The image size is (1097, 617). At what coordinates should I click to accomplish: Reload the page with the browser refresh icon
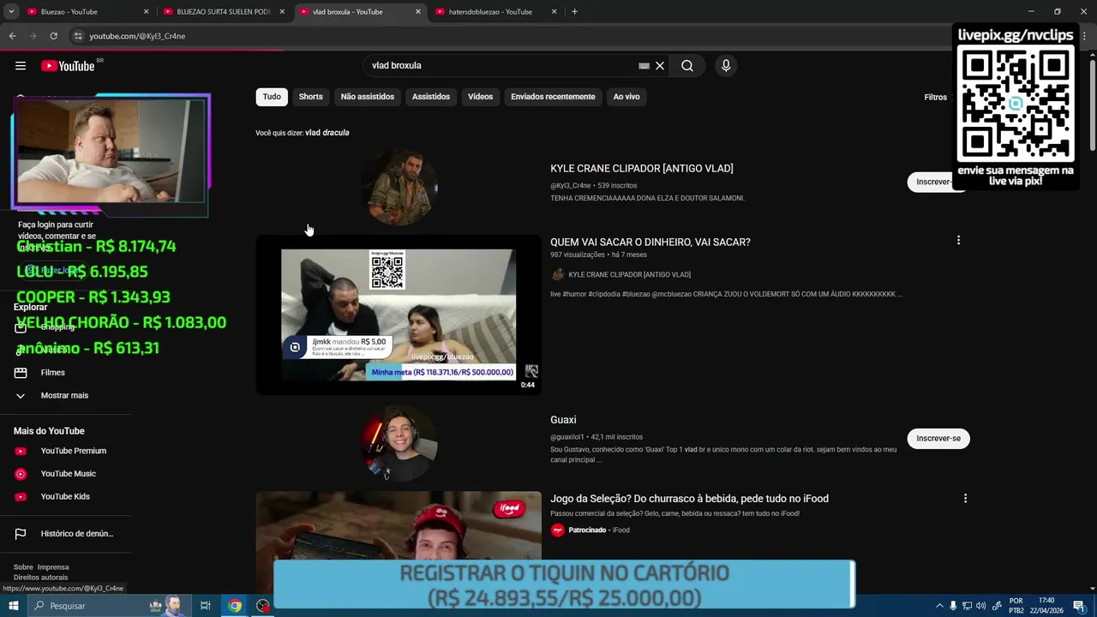click(x=53, y=36)
